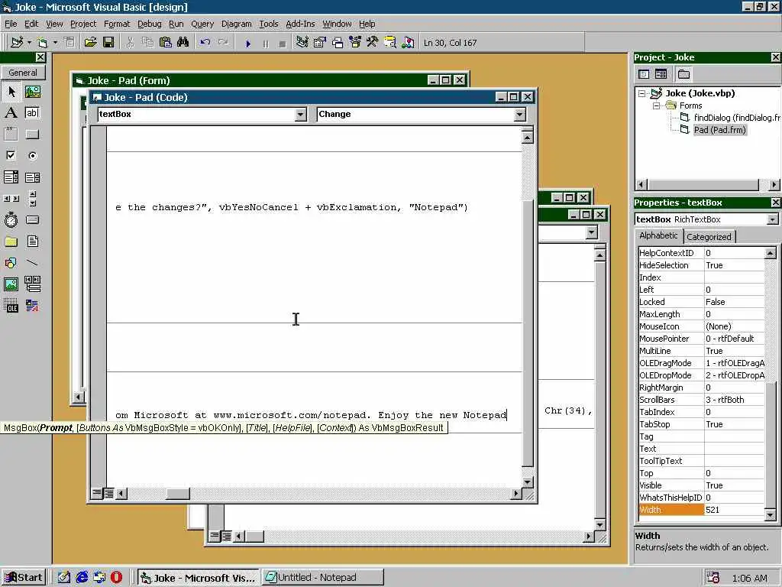Open the Change procedure dropdown

pyautogui.click(x=519, y=115)
